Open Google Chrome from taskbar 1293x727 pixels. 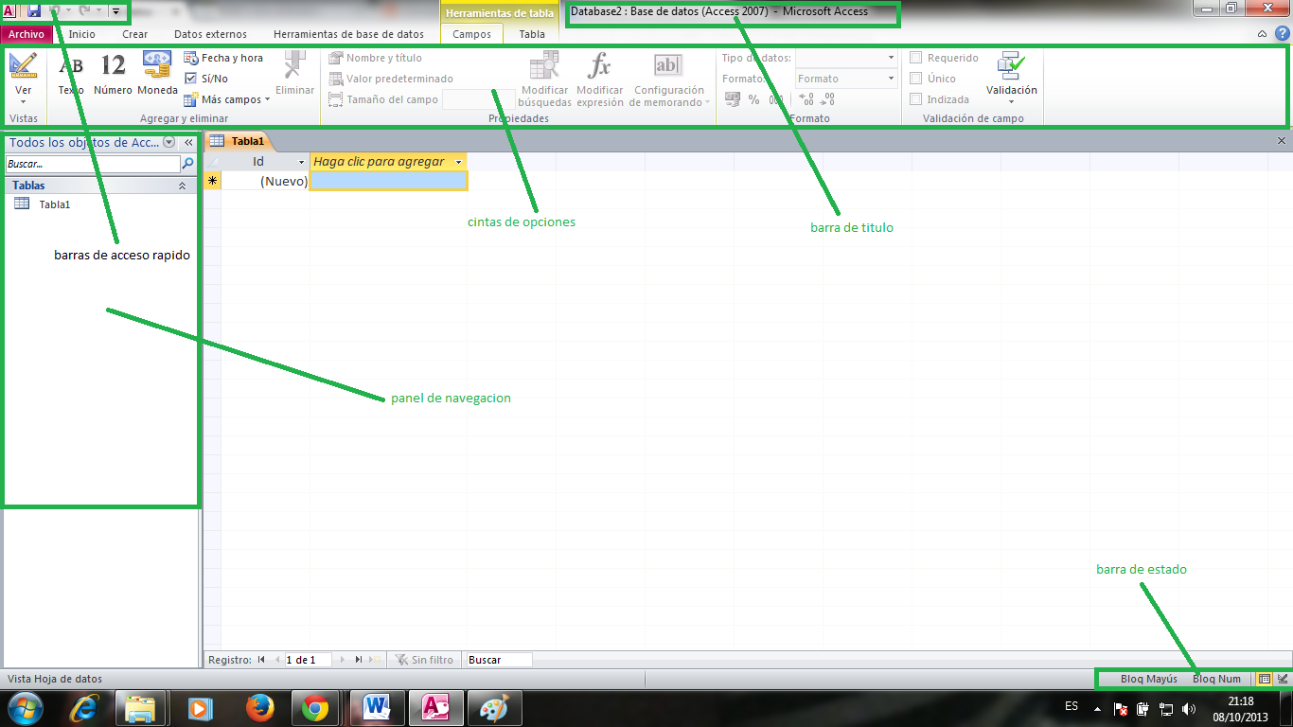(x=315, y=708)
